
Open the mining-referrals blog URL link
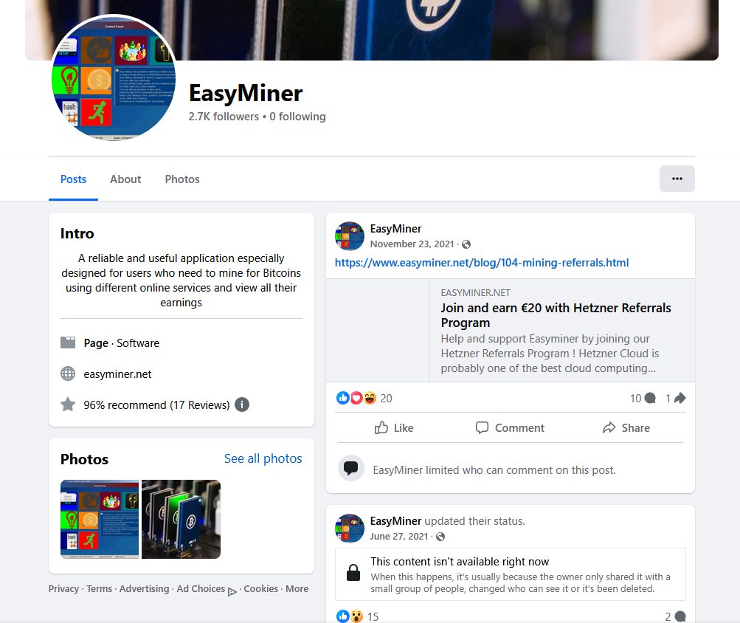coord(482,263)
